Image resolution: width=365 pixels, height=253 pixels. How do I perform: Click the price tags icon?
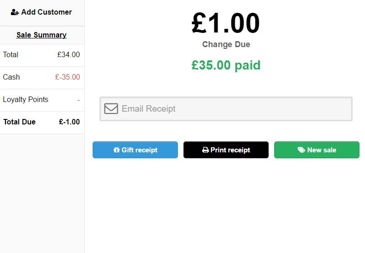(301, 150)
